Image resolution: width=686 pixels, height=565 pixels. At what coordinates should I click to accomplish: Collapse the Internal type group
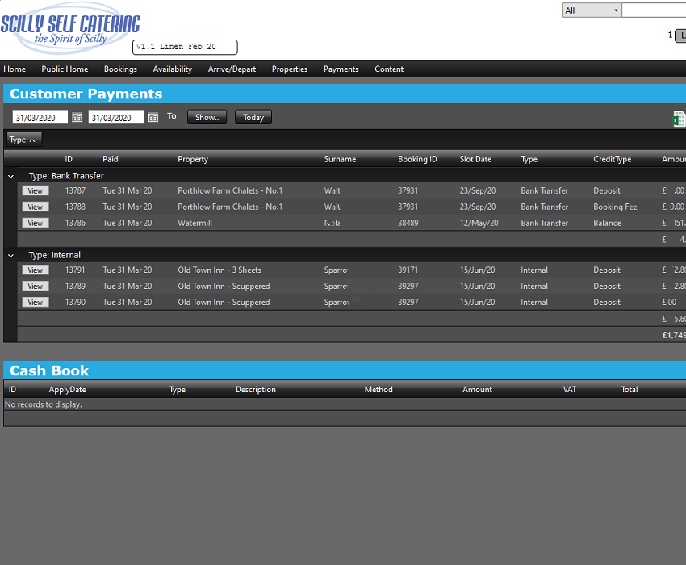point(10,255)
